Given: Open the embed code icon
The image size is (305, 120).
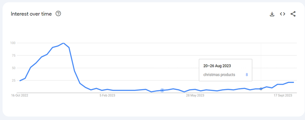Looking at the screenshot, I should tap(282, 14).
